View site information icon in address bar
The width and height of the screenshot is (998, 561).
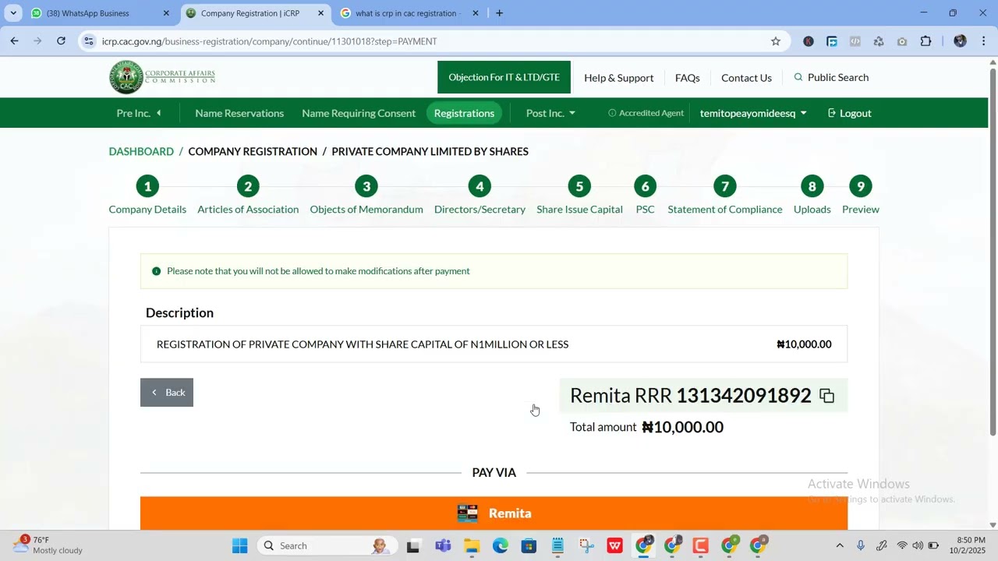click(89, 41)
